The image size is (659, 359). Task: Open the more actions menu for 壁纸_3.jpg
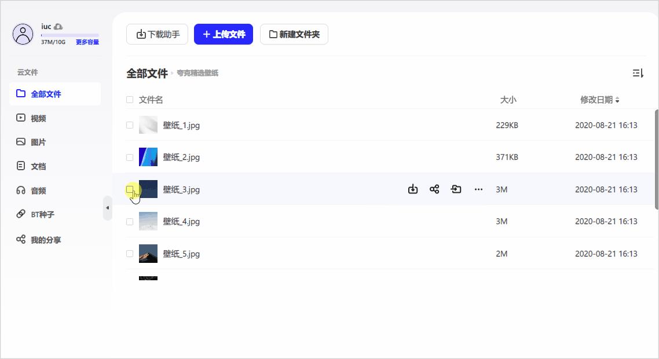pyautogui.click(x=478, y=189)
